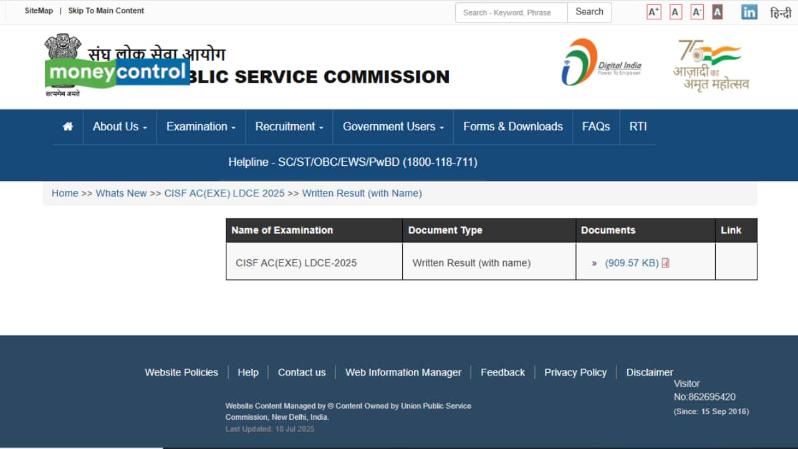
Task: Open the LinkedIn icon link
Action: pos(749,12)
